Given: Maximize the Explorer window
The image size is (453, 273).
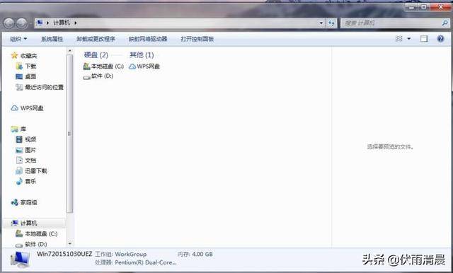Looking at the screenshot, I should click(x=423, y=7).
